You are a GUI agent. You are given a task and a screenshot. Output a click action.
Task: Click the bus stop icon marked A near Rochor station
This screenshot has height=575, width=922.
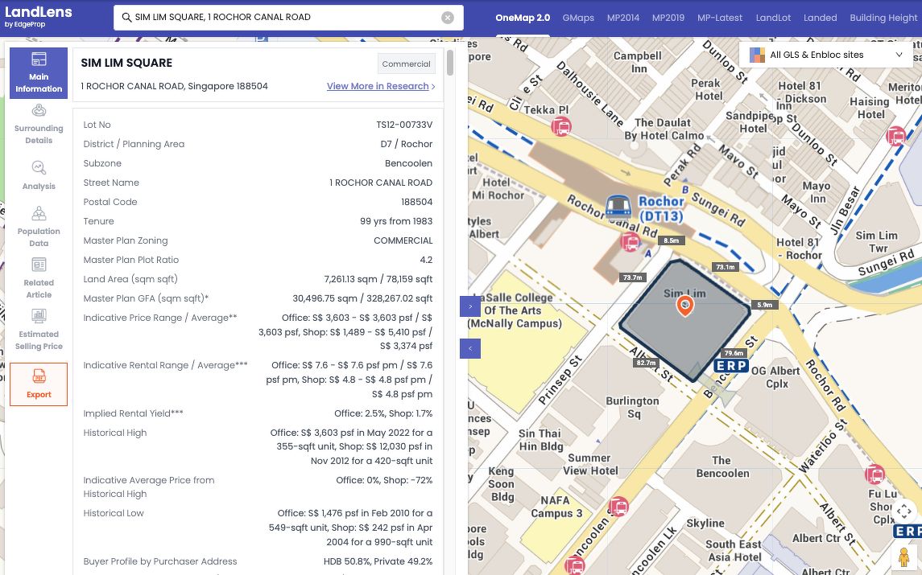(630, 241)
